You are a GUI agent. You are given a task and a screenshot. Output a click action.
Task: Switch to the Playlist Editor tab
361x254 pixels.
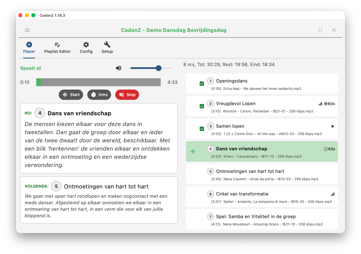pos(57,47)
